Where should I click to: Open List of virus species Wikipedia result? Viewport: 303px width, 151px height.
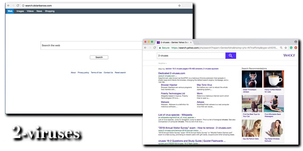click(175, 115)
